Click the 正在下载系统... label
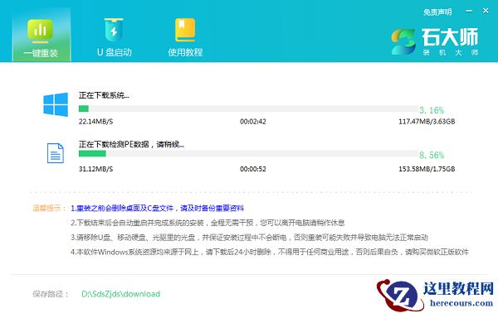Viewport: 498px width, 313px height. point(104,95)
